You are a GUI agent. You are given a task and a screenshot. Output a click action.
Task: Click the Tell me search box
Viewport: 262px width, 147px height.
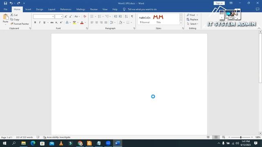tap(142, 9)
